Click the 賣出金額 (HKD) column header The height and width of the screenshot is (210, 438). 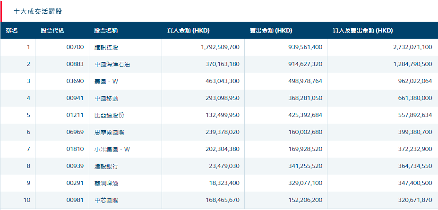271,31
